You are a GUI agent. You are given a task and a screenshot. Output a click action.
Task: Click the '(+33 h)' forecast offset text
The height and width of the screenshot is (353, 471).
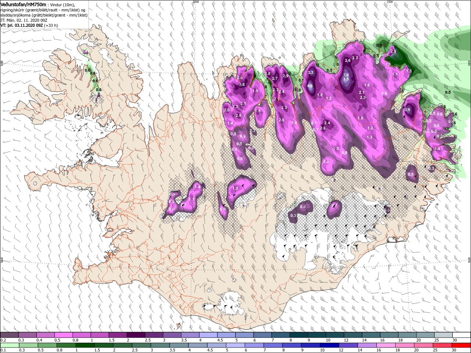(51, 25)
